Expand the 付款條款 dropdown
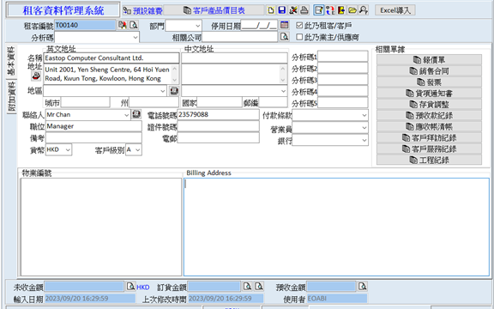This screenshot has height=309, width=494. [x=364, y=115]
